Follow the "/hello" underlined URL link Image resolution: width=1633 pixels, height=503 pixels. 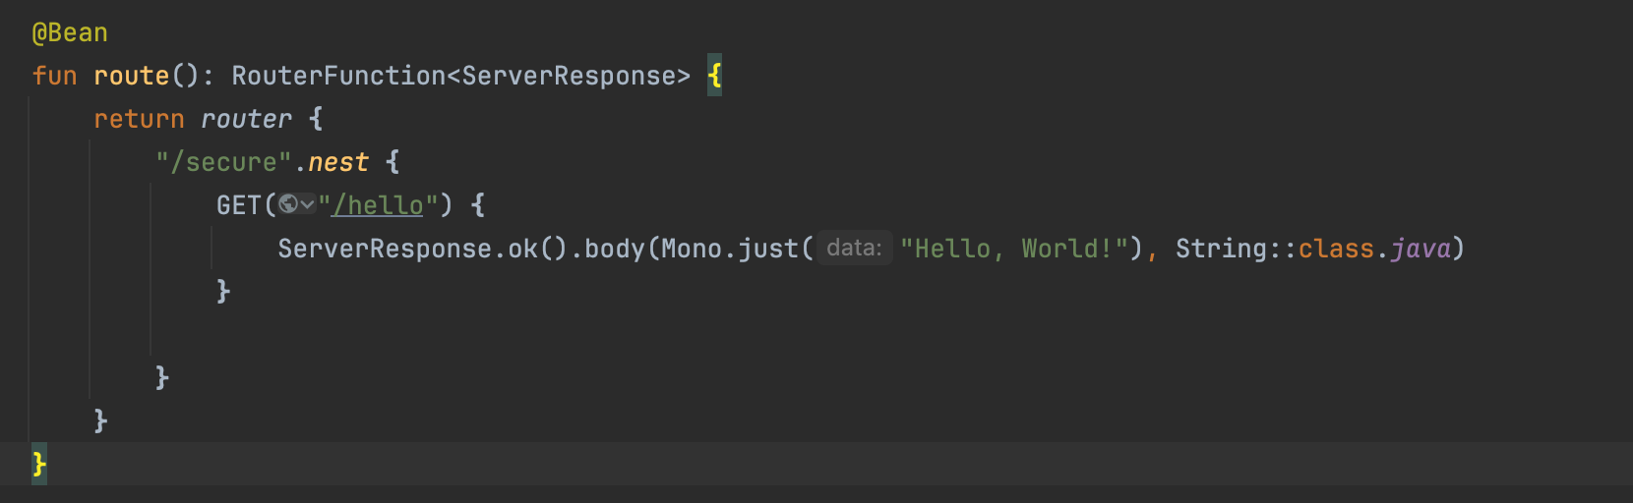pos(378,205)
